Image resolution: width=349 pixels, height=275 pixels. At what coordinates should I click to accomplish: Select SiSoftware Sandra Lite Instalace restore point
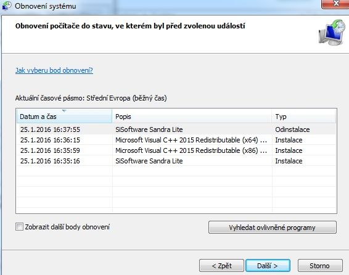(176, 161)
